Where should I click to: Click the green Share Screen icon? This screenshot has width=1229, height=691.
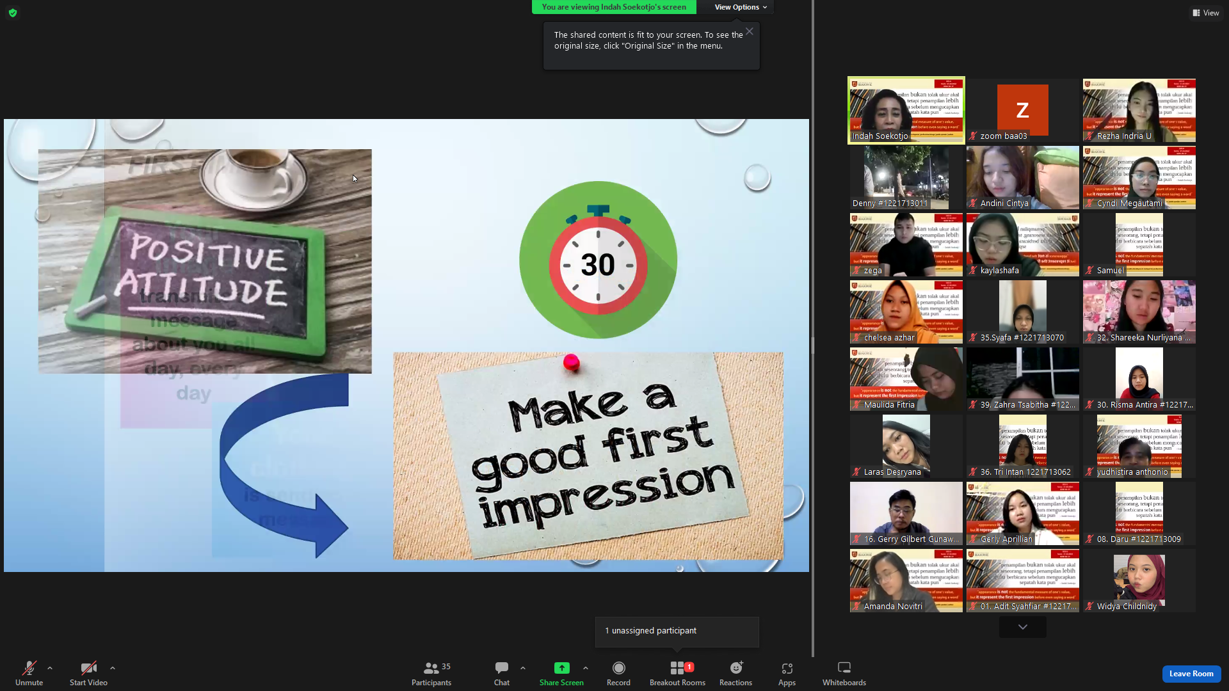561,668
